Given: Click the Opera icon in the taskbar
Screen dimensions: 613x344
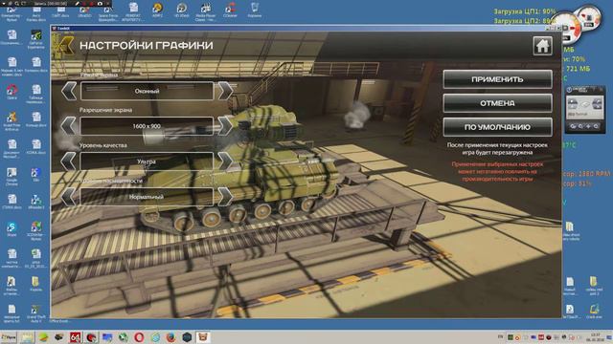Looking at the screenshot, I should tap(139, 337).
